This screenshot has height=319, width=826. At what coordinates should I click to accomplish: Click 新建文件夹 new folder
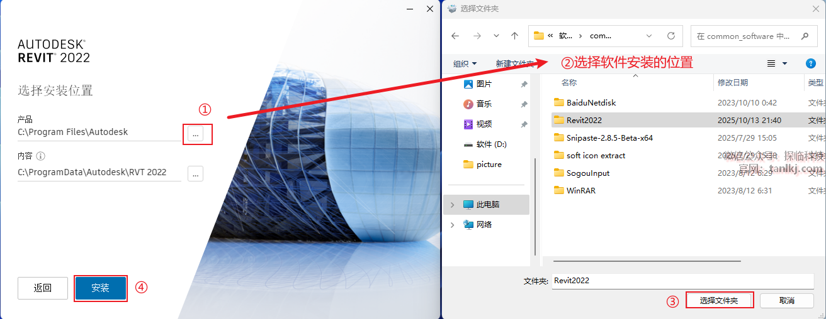[x=514, y=63]
